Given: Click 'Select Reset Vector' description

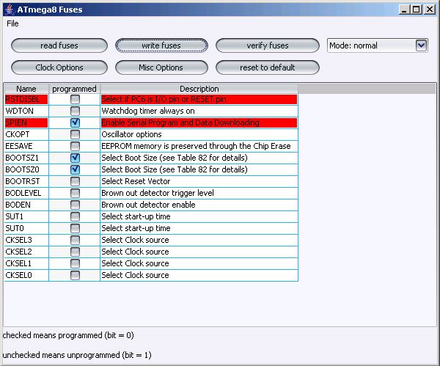Looking at the screenshot, I should point(199,181).
